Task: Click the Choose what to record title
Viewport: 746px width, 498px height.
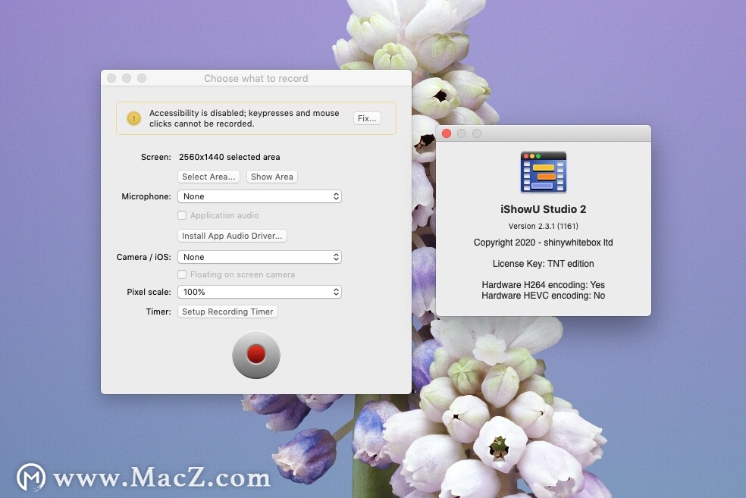Action: (x=256, y=79)
